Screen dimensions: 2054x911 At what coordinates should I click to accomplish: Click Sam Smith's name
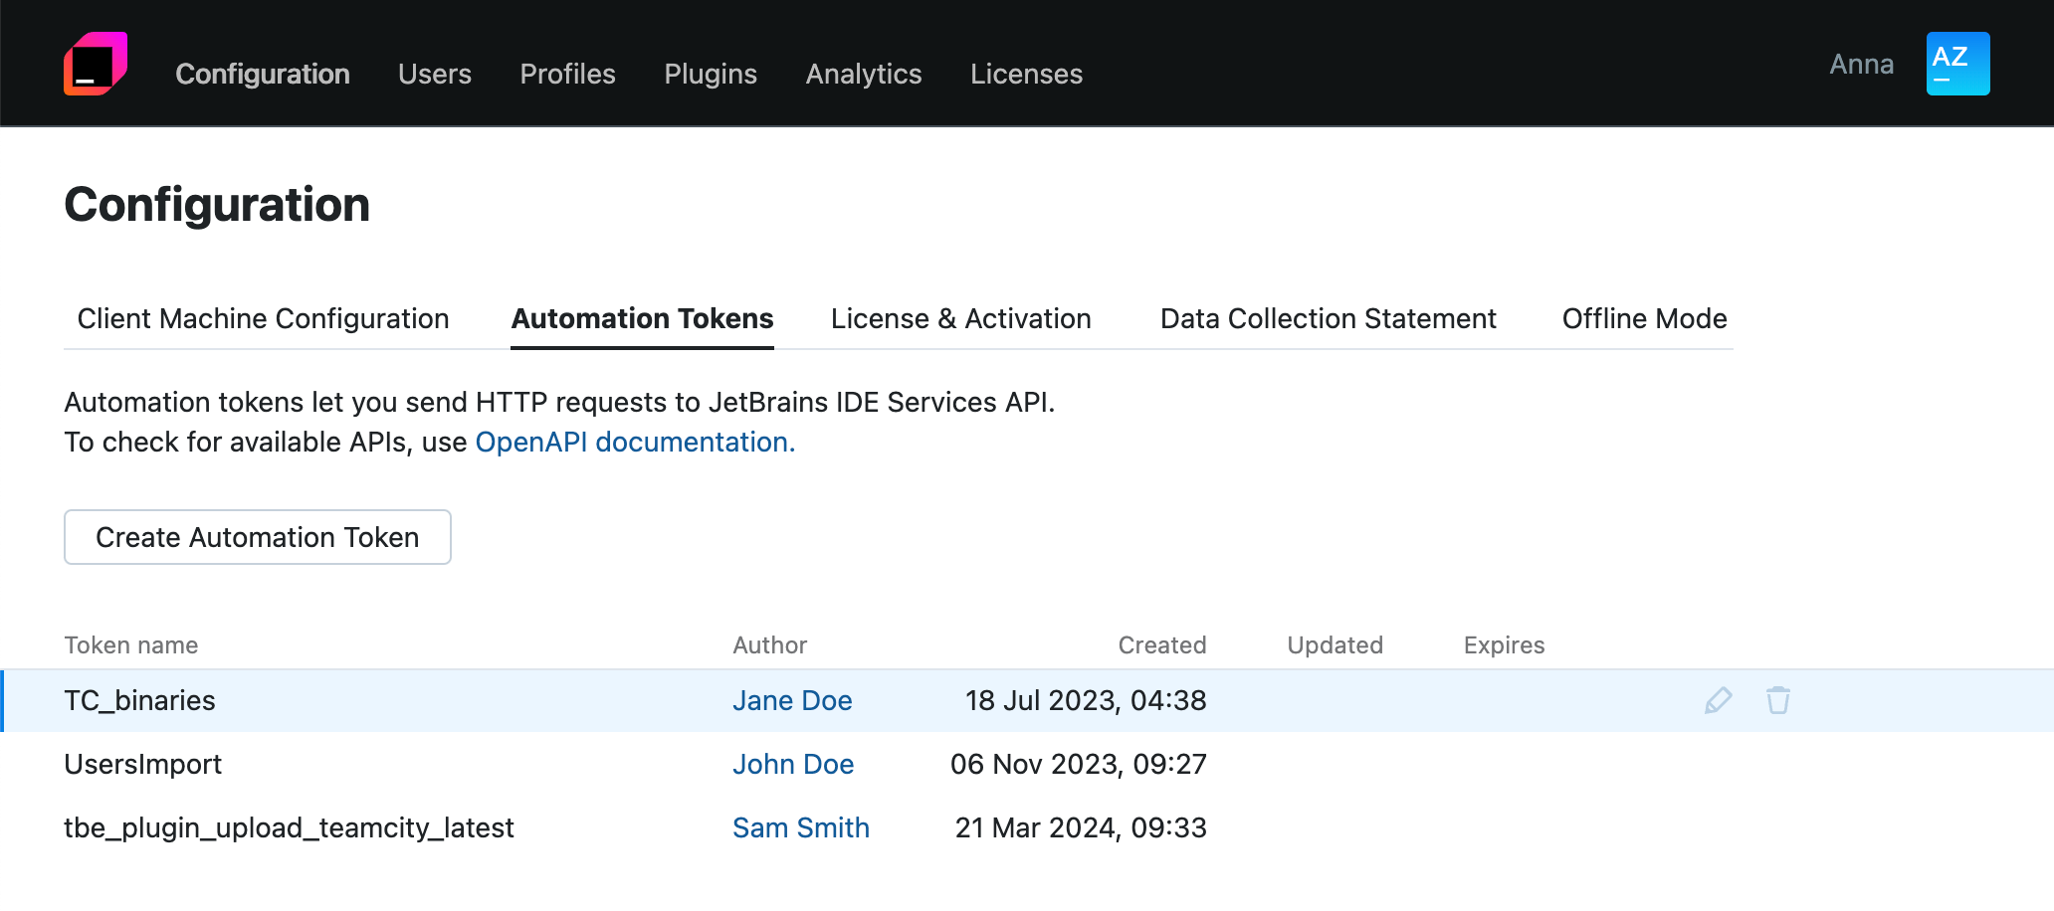pyautogui.click(x=801, y=827)
